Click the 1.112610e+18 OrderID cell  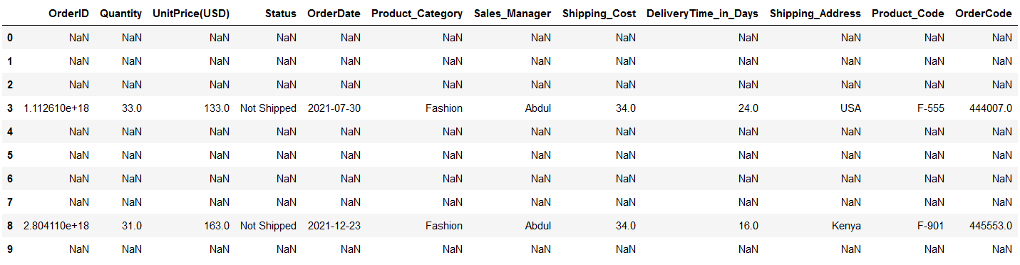(56, 108)
